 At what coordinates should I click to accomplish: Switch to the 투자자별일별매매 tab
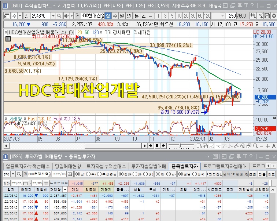(x=148, y=166)
